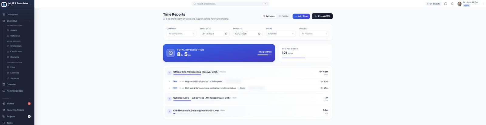The image size is (486, 125).
Task: Click the search or command field
Action: [x=231, y=4]
